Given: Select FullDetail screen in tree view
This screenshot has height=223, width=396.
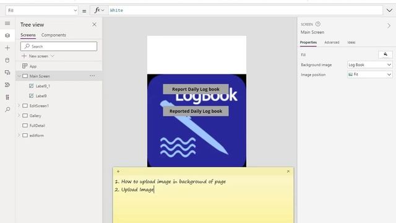Looking at the screenshot, I should pyautogui.click(x=37, y=125).
